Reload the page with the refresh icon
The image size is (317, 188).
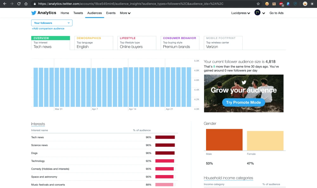click(x=19, y=4)
